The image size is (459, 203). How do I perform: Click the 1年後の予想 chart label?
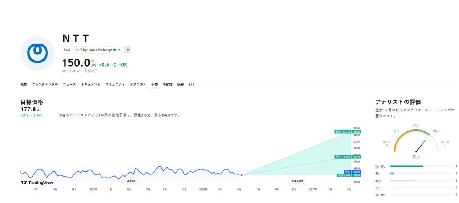coord(296,181)
